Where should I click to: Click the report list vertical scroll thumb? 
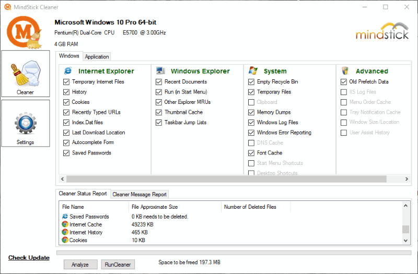(x=405, y=229)
